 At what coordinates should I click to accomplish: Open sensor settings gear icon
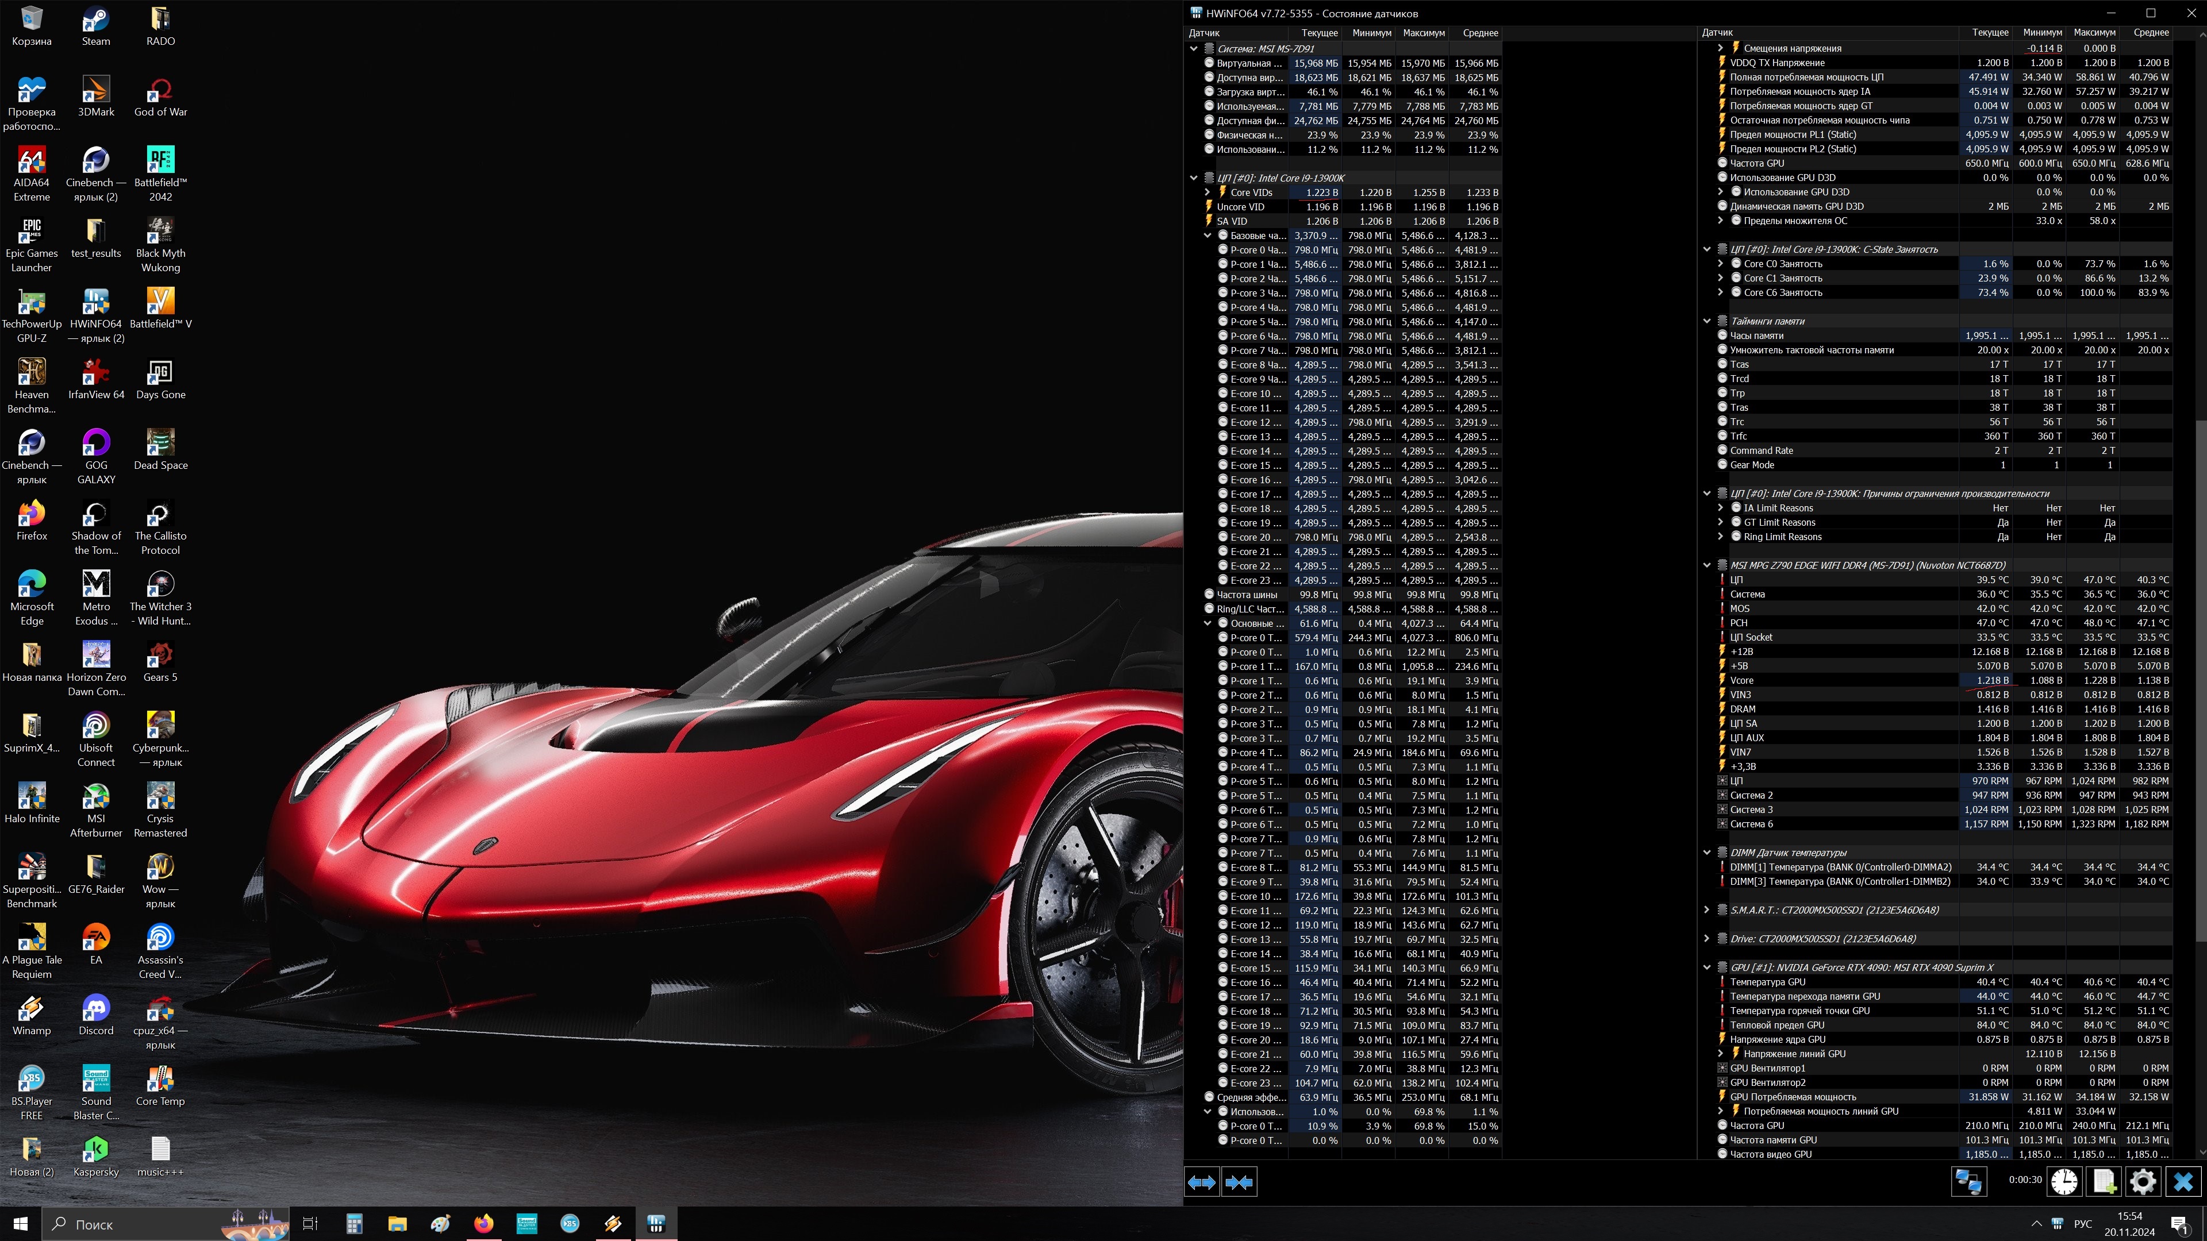2143,1183
